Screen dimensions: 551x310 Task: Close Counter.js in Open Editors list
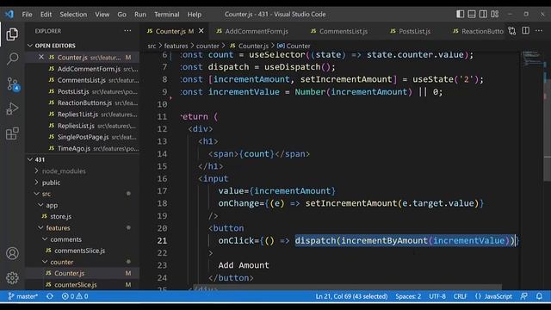coord(41,57)
